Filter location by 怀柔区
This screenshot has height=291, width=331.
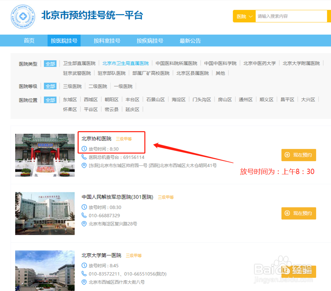point(70,109)
